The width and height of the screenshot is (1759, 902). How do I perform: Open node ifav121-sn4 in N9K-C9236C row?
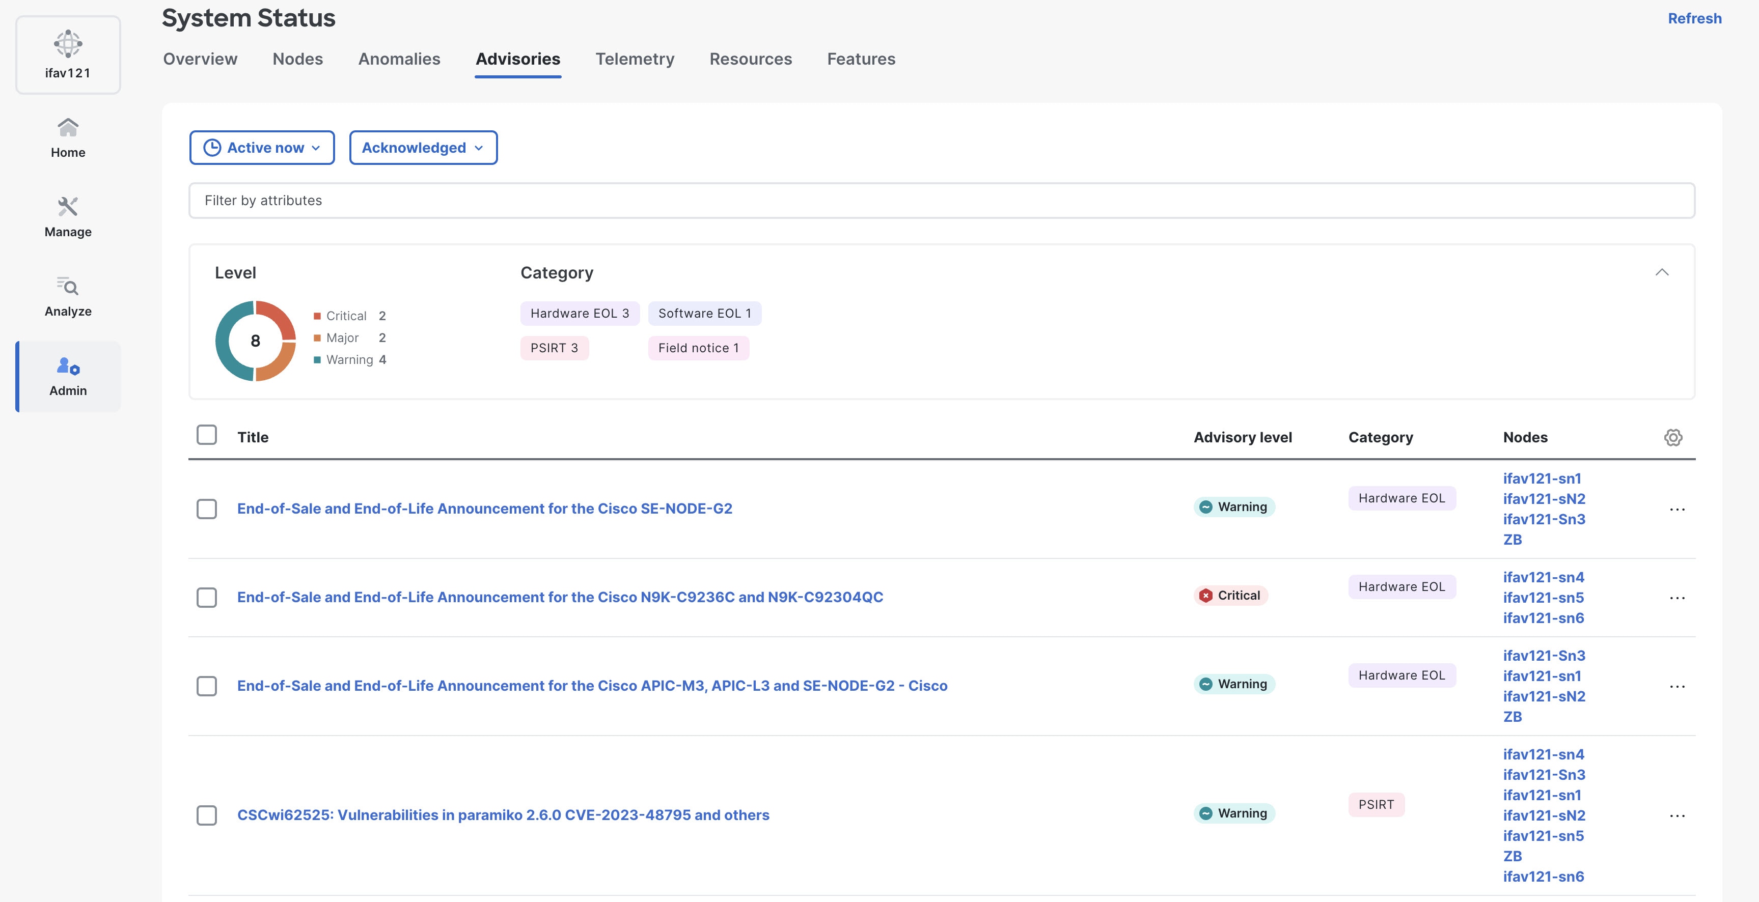tap(1543, 577)
